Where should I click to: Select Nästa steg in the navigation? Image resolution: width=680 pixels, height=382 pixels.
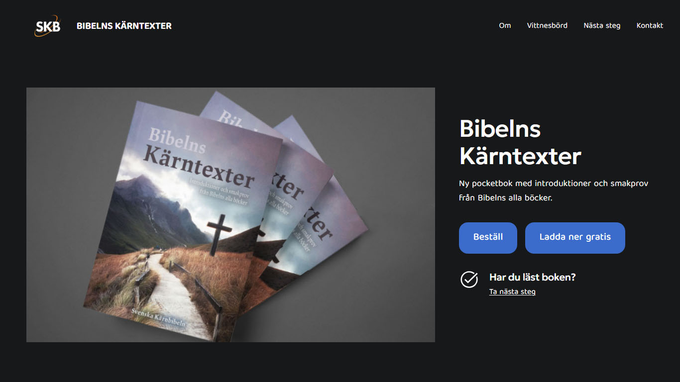pos(602,25)
